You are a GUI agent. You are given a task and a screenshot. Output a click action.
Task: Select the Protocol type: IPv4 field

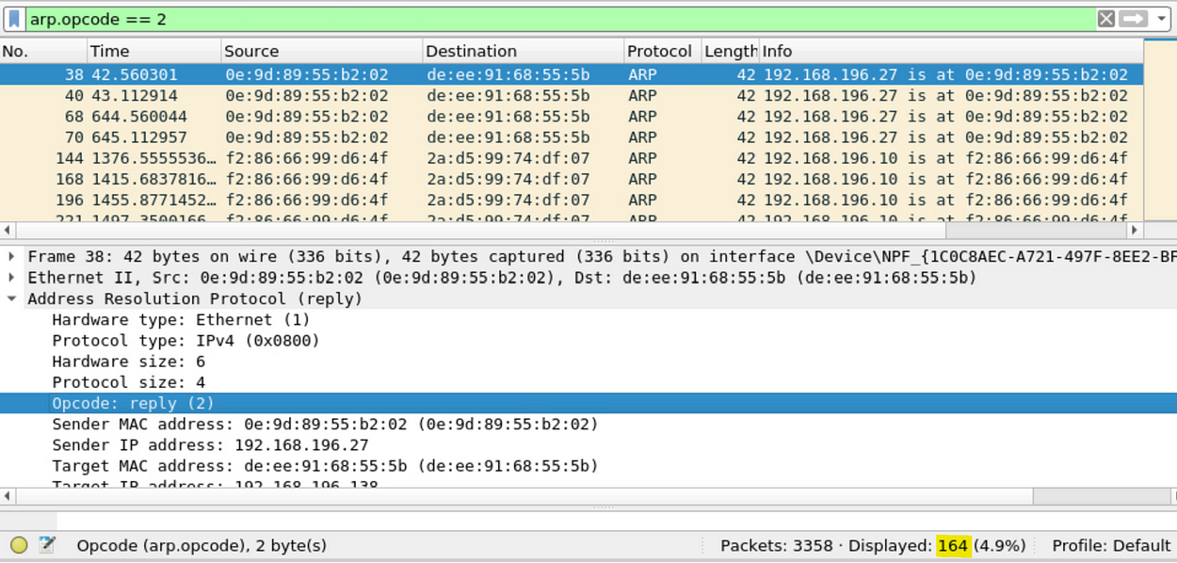coord(185,341)
